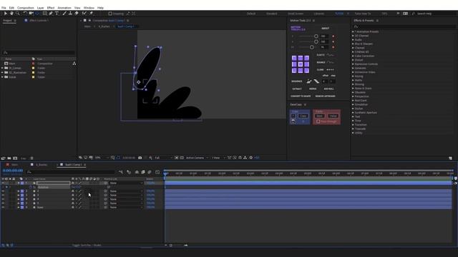Viewport: 458px width, 257px height.
Task: Expand the Color Correction effects category
Action: (353, 56)
